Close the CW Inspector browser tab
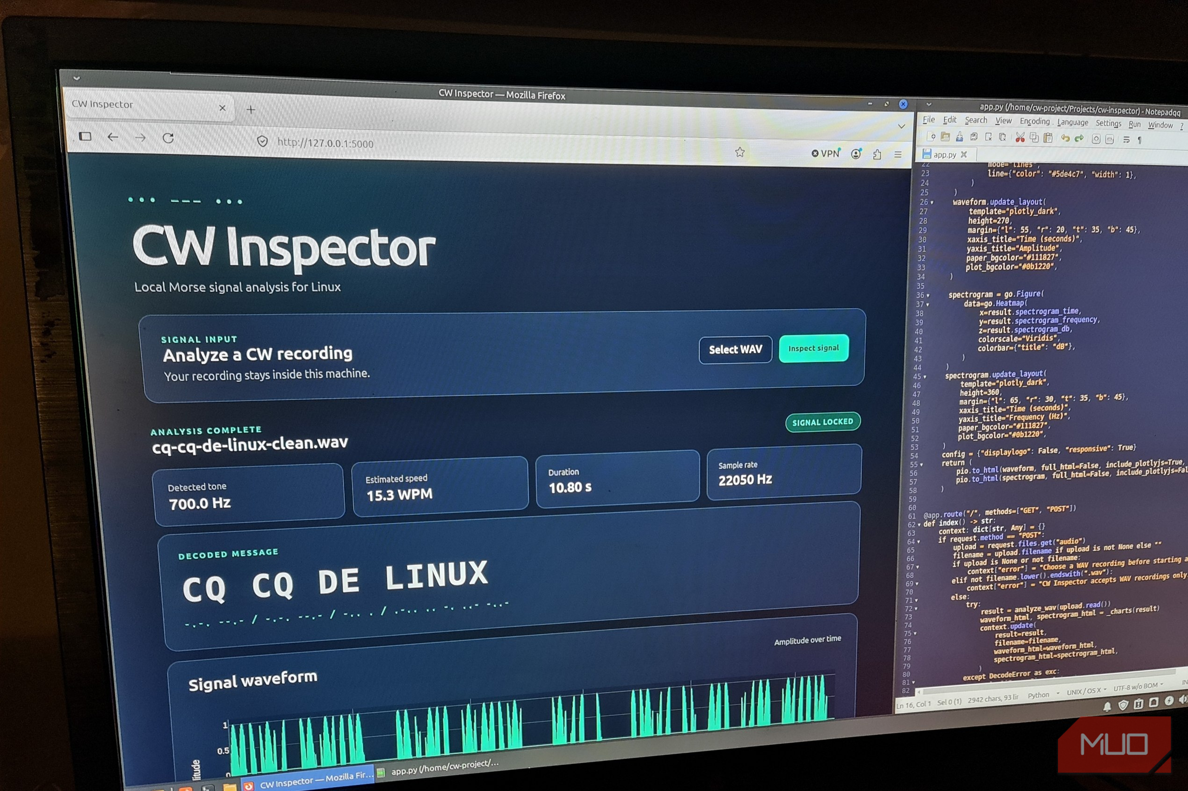Screen dimensions: 1188x791 pyautogui.click(x=222, y=108)
